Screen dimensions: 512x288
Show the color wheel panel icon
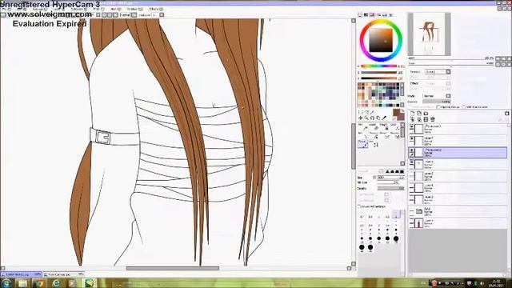tap(360, 15)
